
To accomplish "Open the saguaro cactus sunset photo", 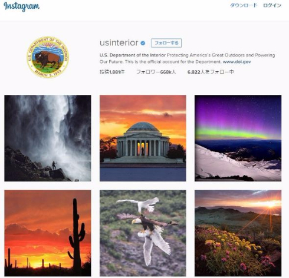I will (x=48, y=233).
